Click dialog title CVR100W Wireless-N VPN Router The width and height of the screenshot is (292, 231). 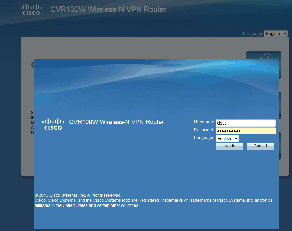coord(117,122)
